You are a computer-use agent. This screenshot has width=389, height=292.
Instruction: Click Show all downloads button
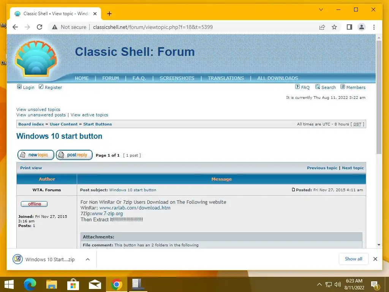[x=354, y=259]
